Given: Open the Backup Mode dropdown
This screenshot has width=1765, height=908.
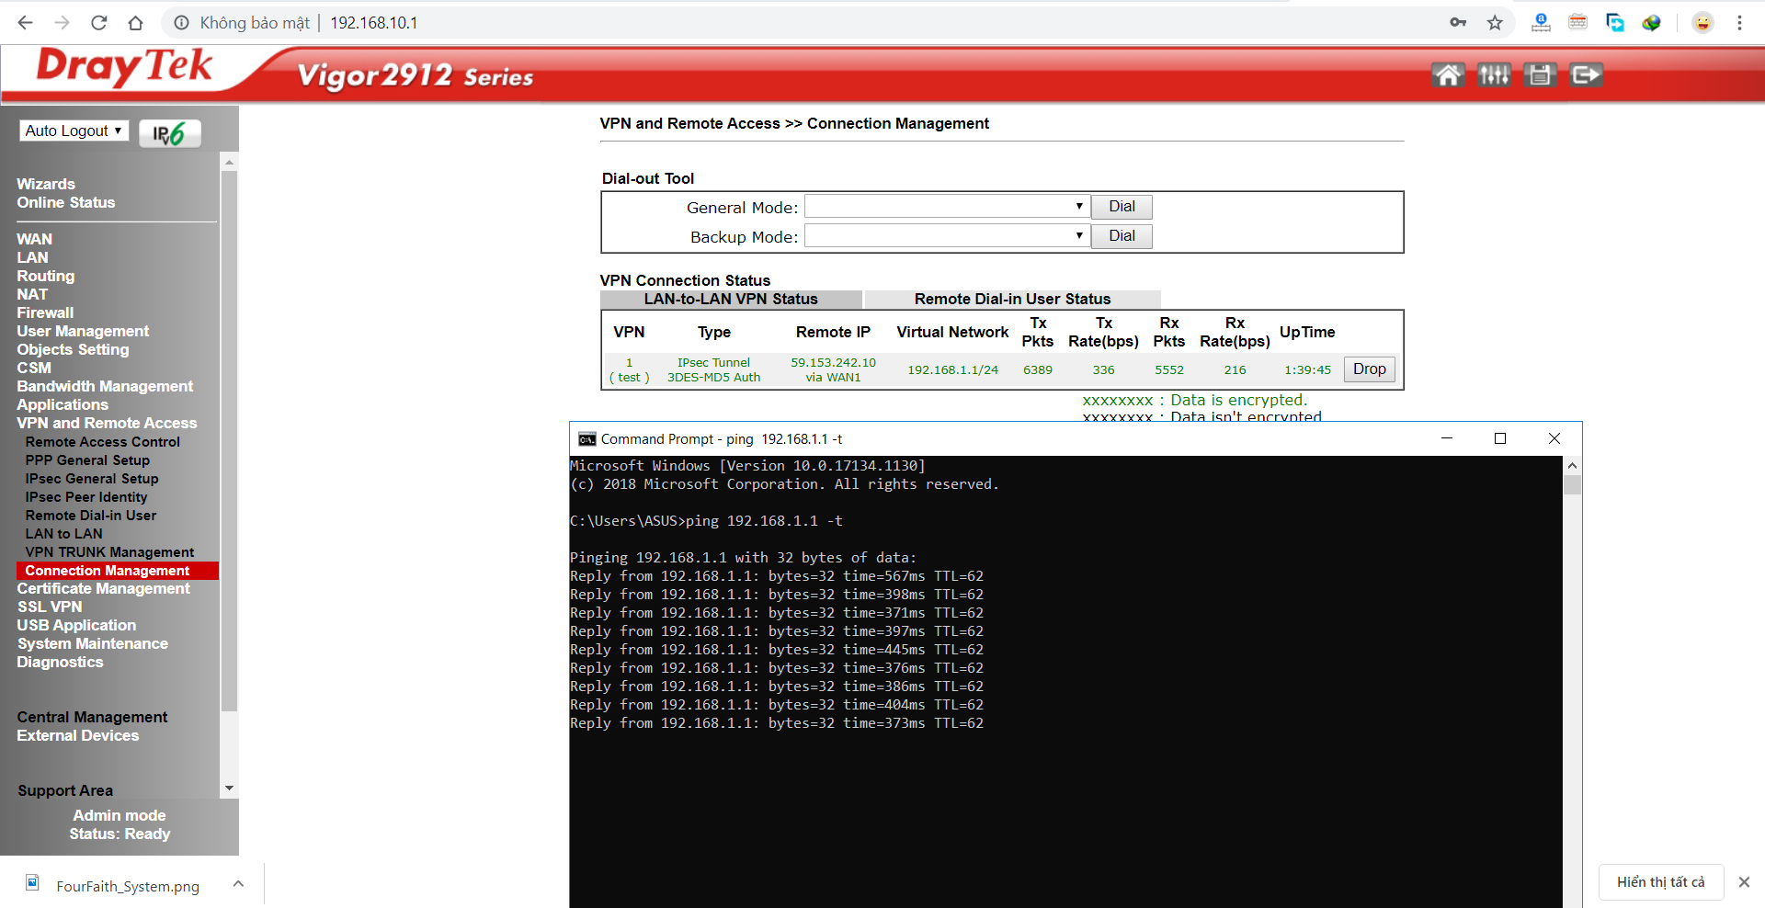Looking at the screenshot, I should [x=947, y=236].
